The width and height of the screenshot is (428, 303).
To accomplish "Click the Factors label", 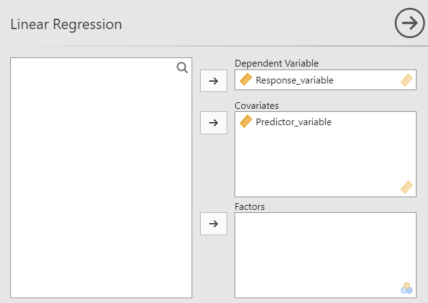I will click(250, 206).
